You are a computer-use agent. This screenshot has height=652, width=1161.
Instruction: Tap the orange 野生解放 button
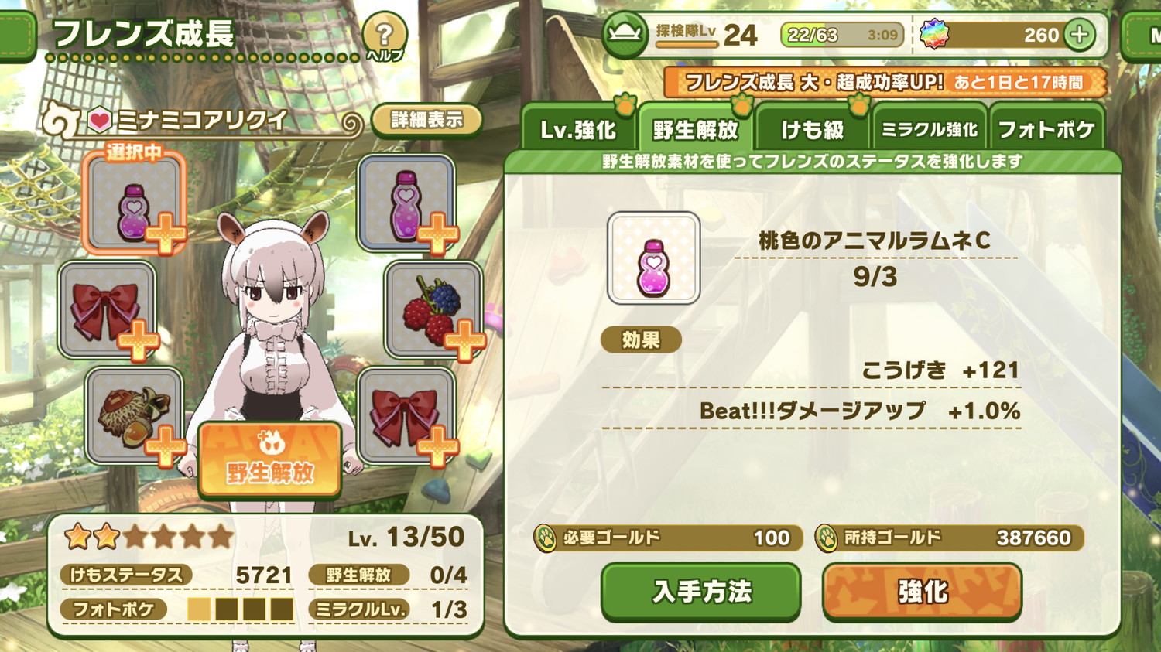point(269,459)
